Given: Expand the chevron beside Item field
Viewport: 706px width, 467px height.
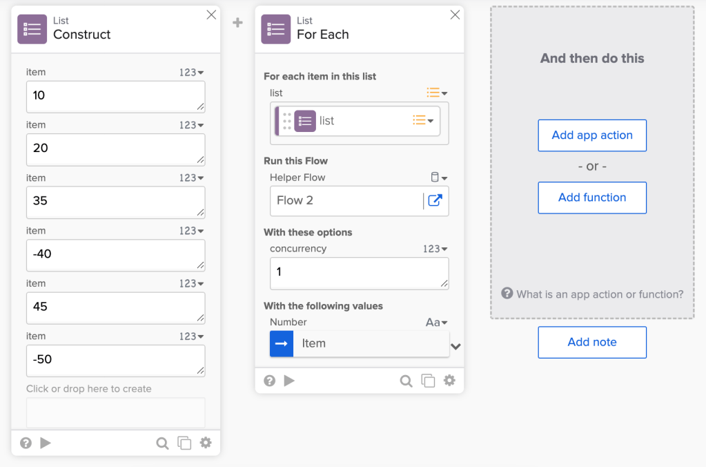Looking at the screenshot, I should point(455,346).
